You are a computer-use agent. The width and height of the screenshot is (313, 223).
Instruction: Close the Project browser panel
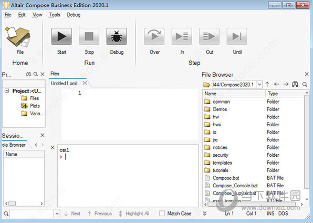pyautogui.click(x=43, y=74)
